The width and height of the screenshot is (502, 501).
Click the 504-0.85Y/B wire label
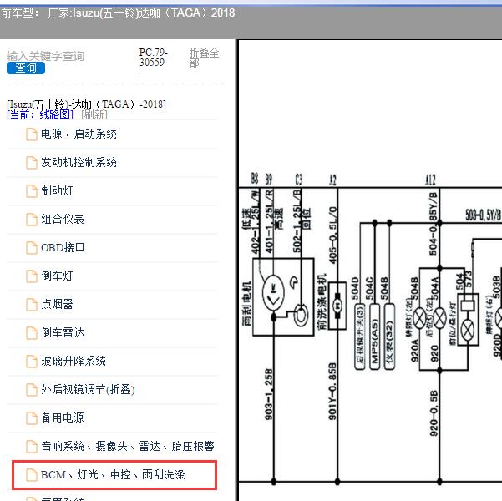[x=433, y=224]
